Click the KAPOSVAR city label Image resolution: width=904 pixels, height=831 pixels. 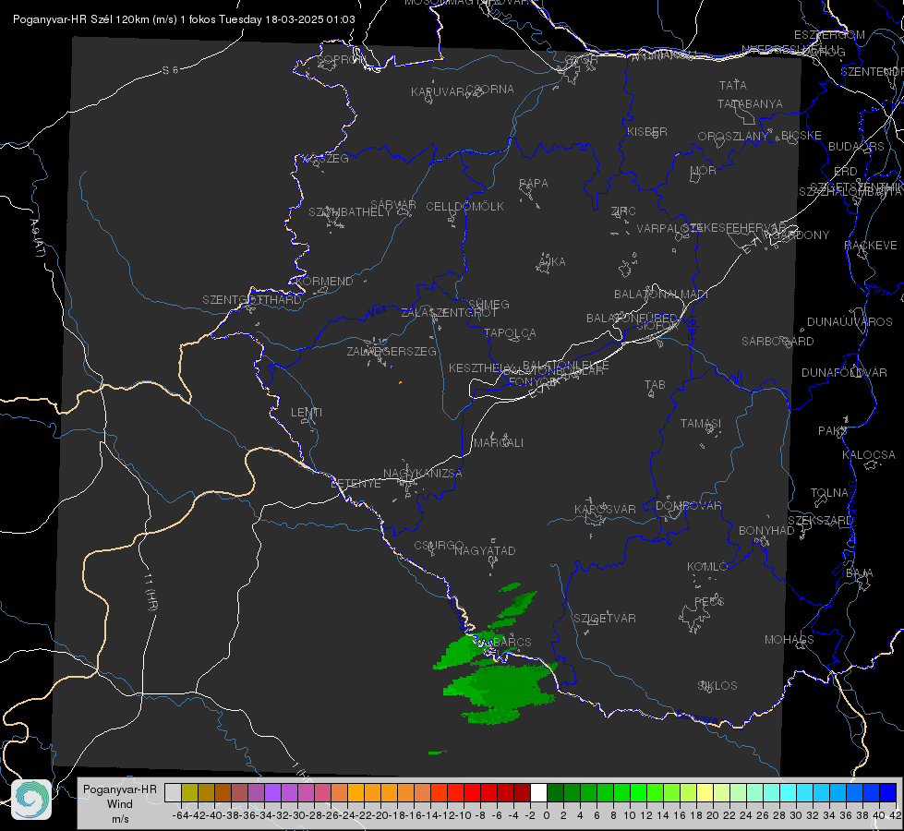tap(605, 509)
